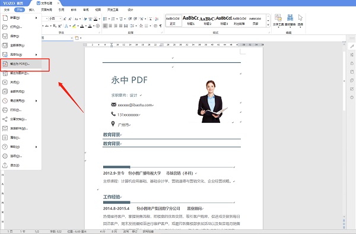Select Export as PDF menu entry
The width and height of the screenshot is (356, 234).
point(21,64)
